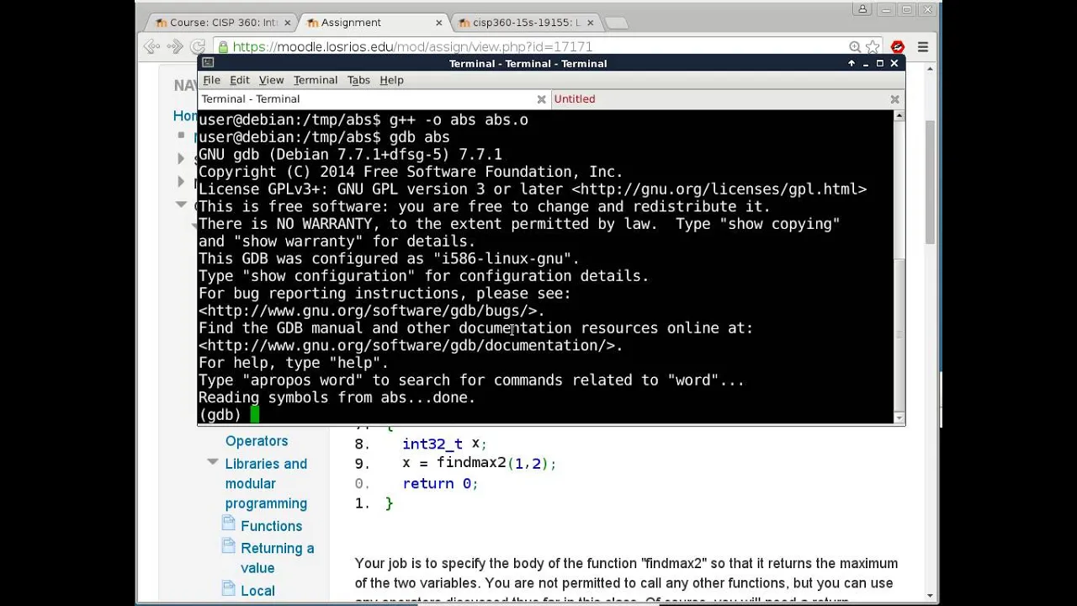Open Libraries and modular programming link
The image size is (1077, 606).
click(x=266, y=483)
